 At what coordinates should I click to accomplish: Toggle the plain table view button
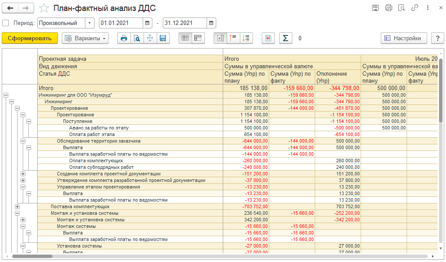tap(185, 38)
